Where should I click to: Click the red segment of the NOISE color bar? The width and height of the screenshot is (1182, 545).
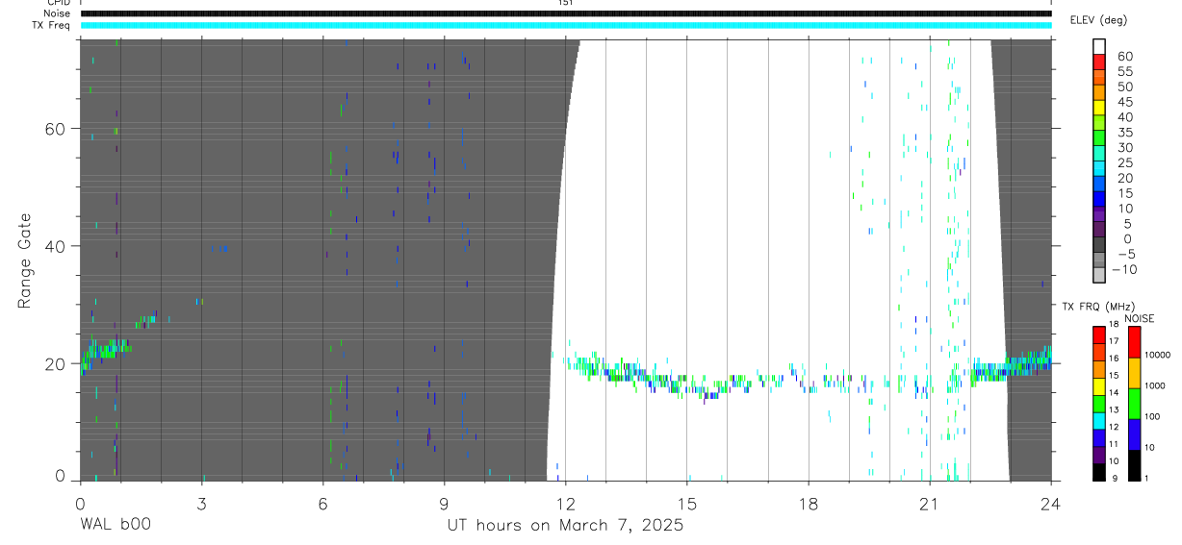pos(1135,342)
